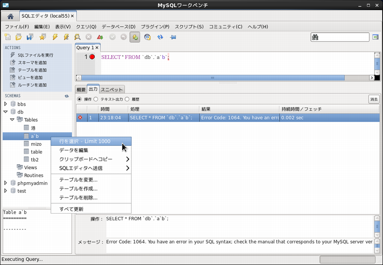Click the search go icon beside search box

376,37
